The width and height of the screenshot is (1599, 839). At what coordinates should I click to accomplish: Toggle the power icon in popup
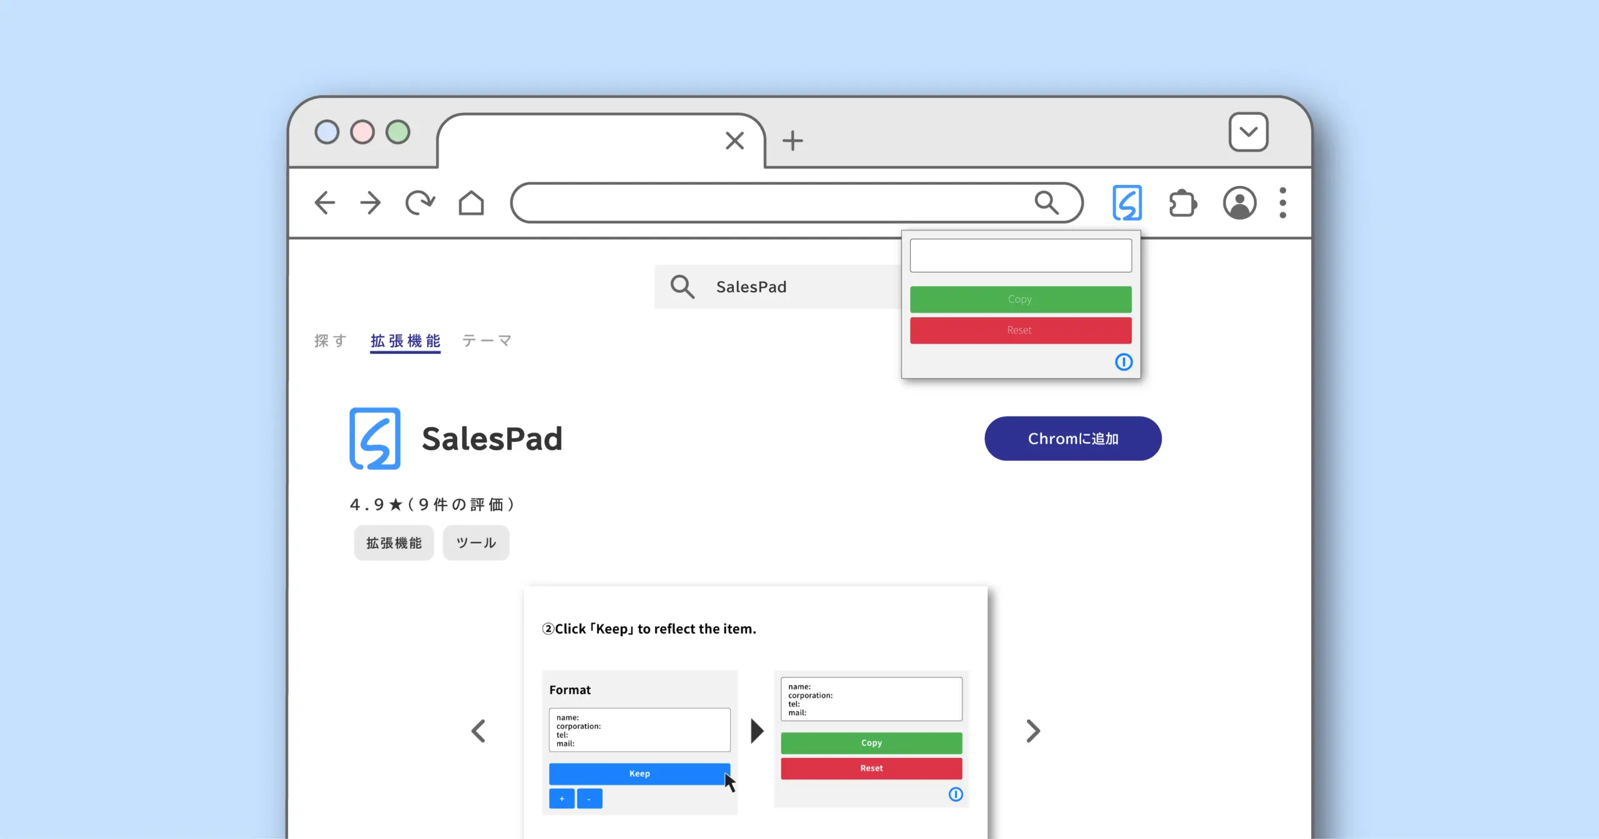click(1123, 362)
